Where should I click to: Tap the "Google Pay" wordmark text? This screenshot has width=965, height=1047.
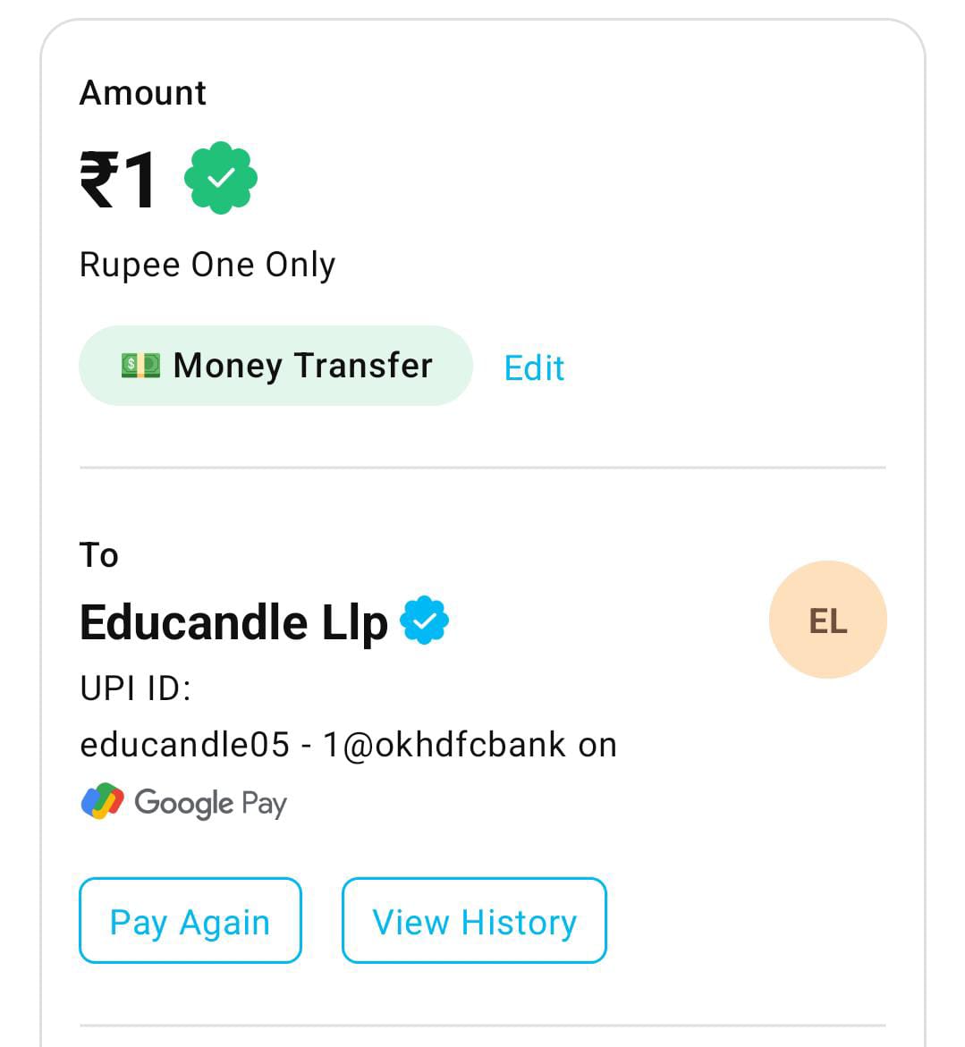[210, 803]
